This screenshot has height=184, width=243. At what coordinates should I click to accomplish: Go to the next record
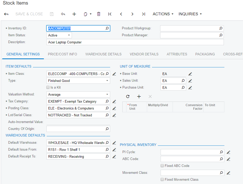click(132, 14)
